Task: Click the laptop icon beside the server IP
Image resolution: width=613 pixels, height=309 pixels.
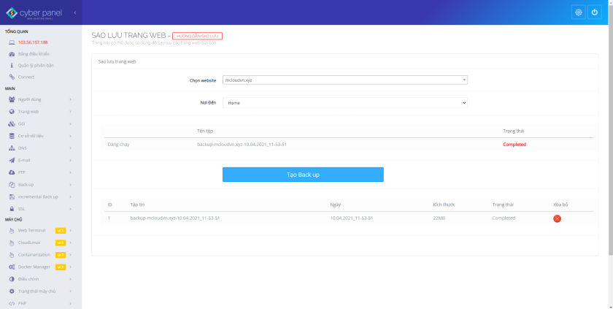Action: click(x=12, y=42)
